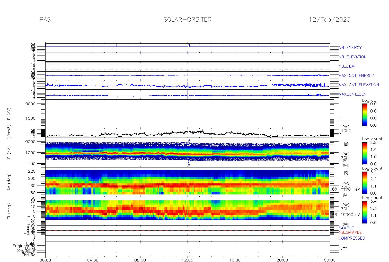This screenshot has height=262, width=389.
Task: Select the NB_CEM panel label
Action: pos(347,66)
